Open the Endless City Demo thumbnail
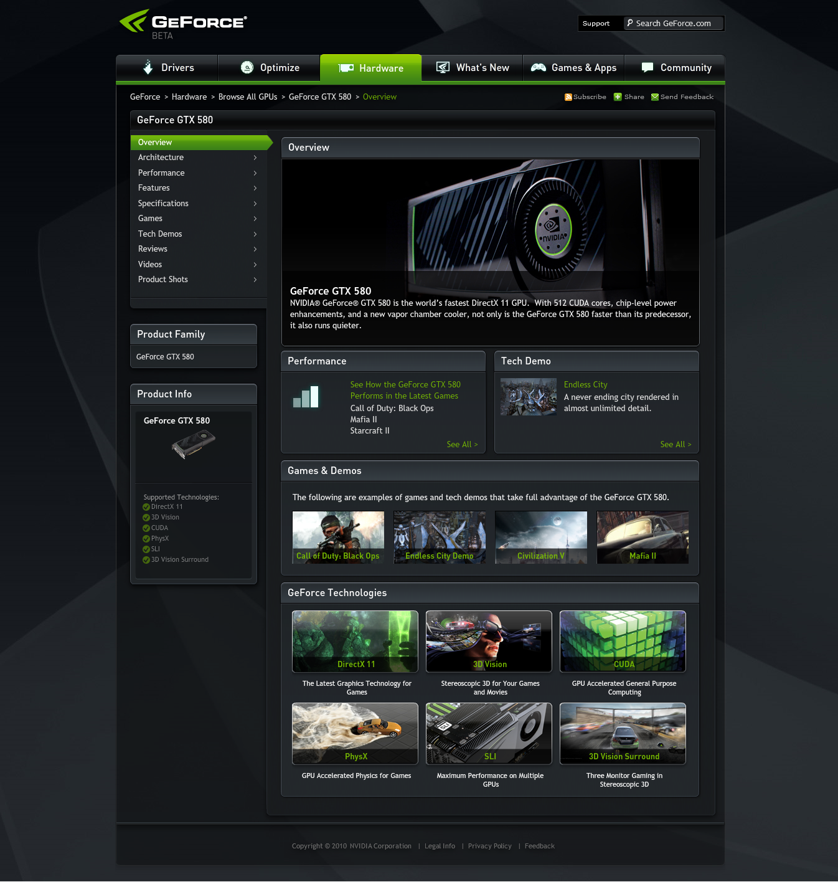This screenshot has height=882, width=838. (x=440, y=538)
